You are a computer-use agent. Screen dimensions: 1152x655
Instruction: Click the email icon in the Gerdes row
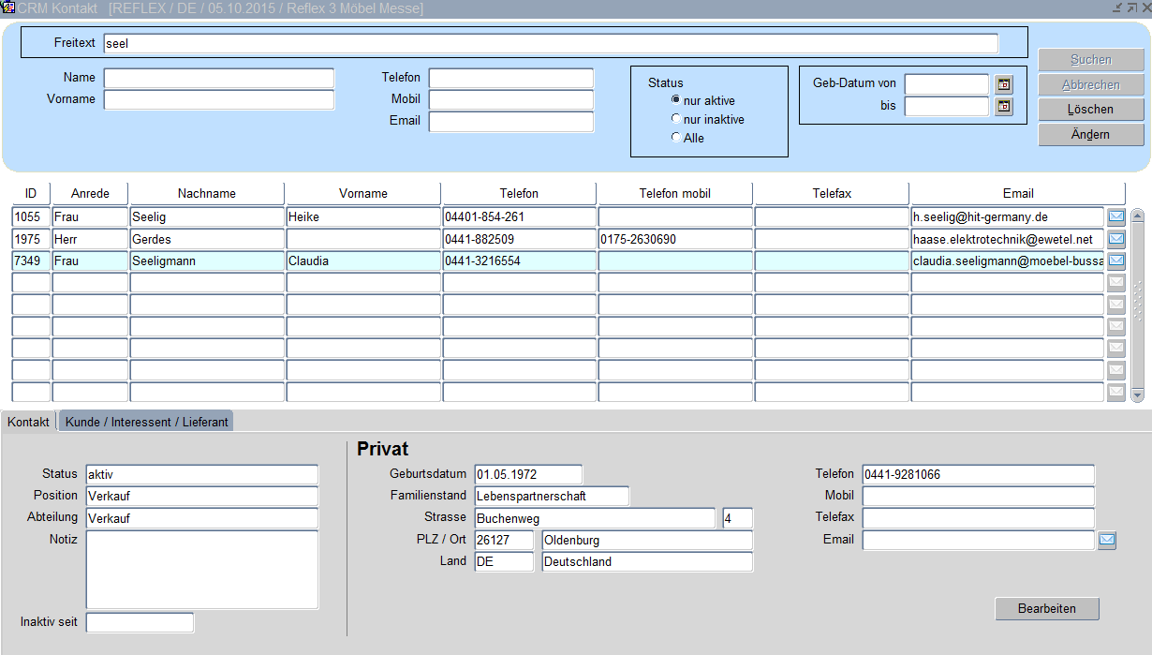1116,239
